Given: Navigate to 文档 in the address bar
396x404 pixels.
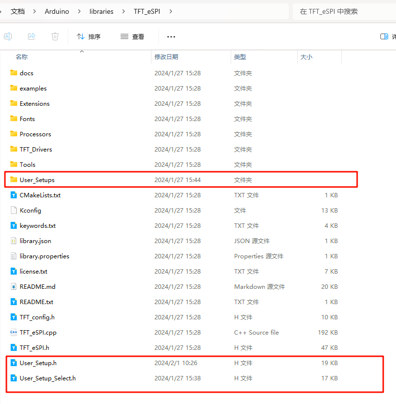Looking at the screenshot, I should click(x=18, y=11).
